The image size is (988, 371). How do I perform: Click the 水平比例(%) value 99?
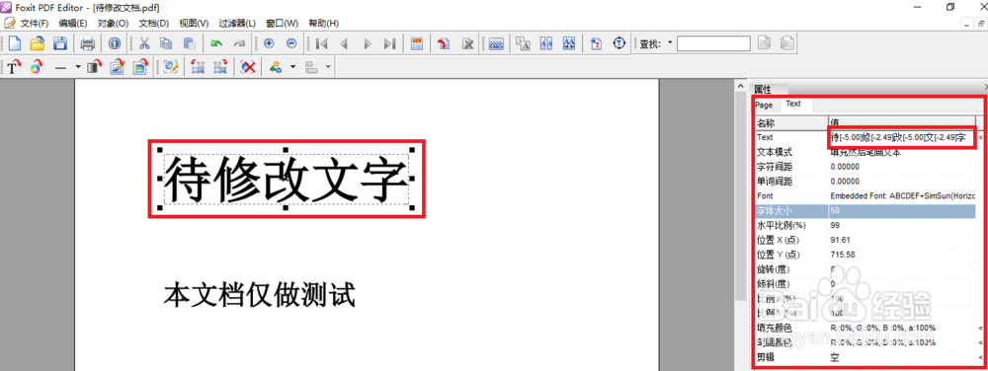pos(902,225)
